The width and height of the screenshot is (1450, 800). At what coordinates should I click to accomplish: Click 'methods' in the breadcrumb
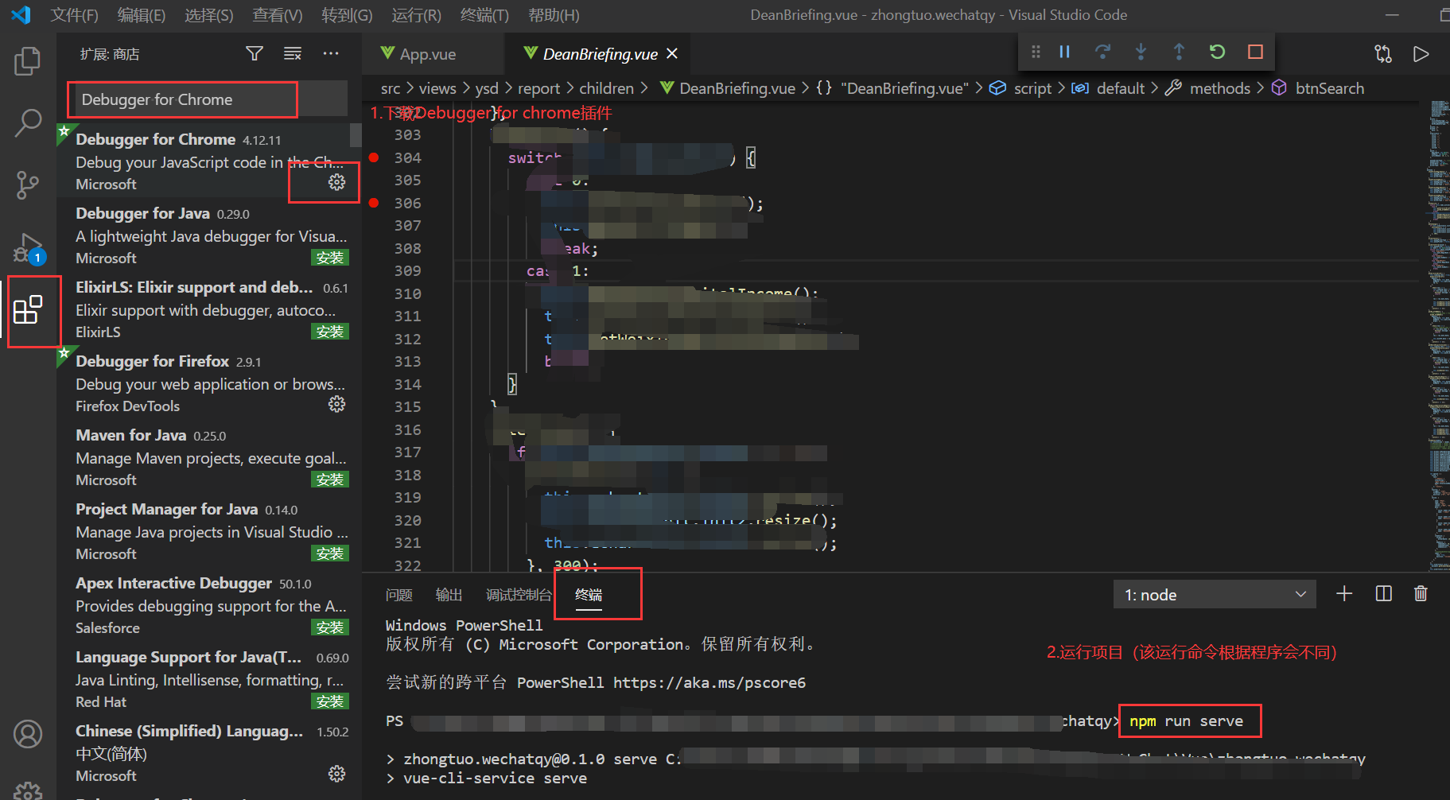pos(1220,88)
